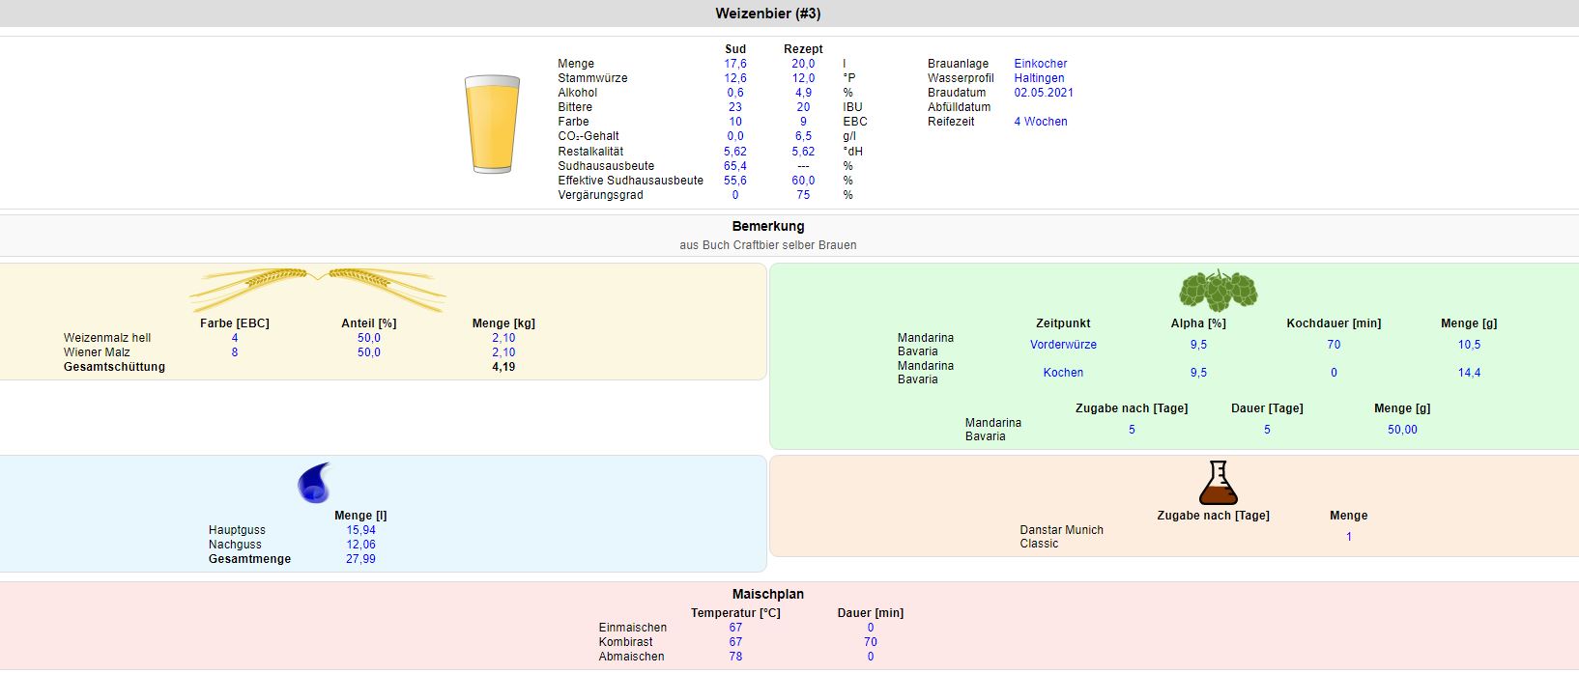Click the 4 Wochen maturation time
The width and height of the screenshot is (1579, 673).
1041,122
